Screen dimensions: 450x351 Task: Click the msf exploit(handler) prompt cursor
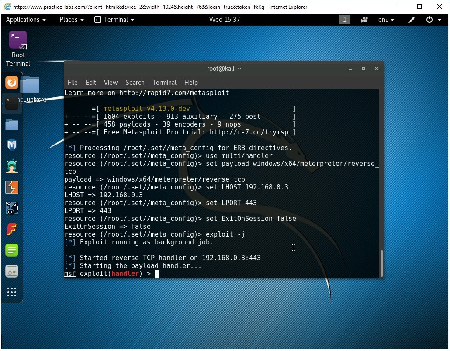pyautogui.click(x=157, y=274)
